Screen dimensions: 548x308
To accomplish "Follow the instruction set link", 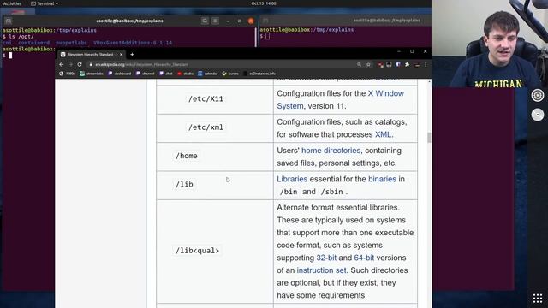I will [x=322, y=270].
